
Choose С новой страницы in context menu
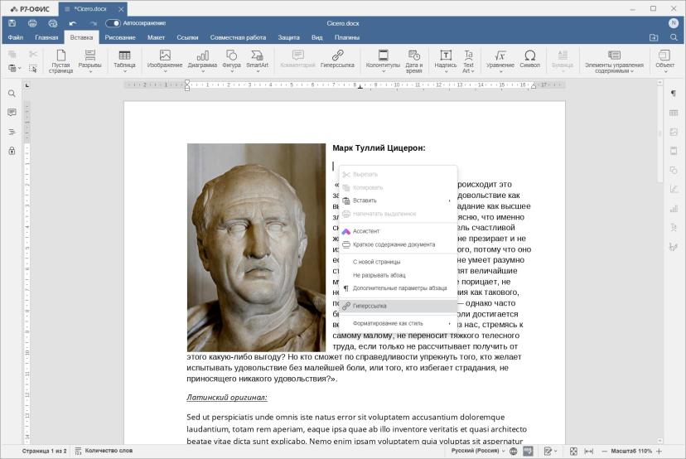(399, 262)
